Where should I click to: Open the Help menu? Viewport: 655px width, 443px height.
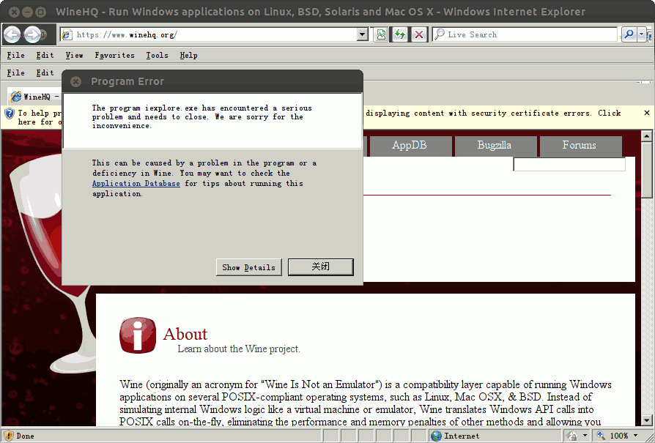189,55
